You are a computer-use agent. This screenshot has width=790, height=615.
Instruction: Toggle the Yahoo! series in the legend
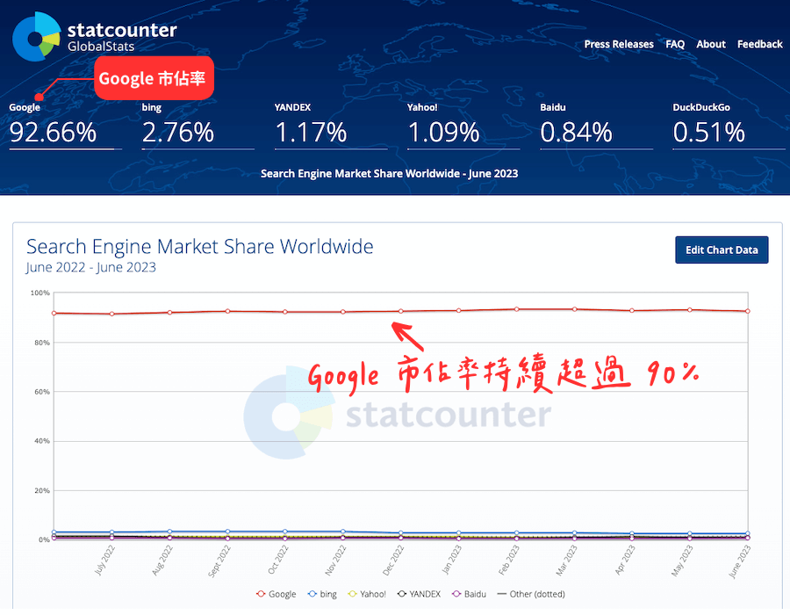[367, 594]
